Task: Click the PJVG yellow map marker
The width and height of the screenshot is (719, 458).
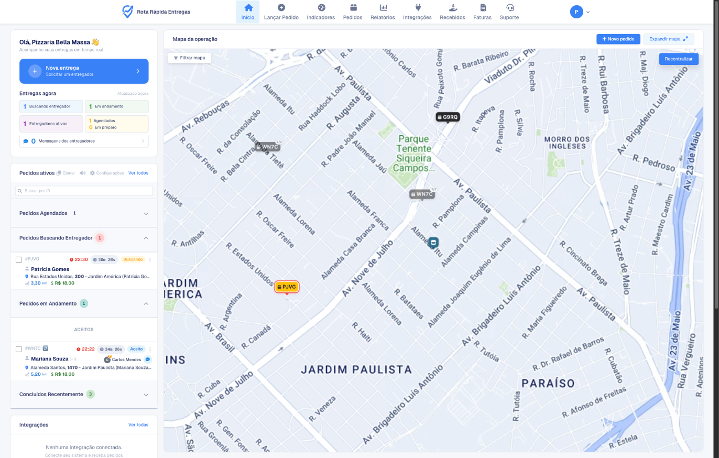Action: pos(287,287)
